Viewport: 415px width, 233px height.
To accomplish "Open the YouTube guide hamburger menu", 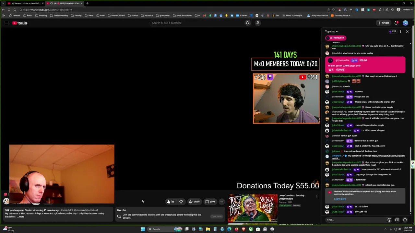I will (x=6, y=23).
